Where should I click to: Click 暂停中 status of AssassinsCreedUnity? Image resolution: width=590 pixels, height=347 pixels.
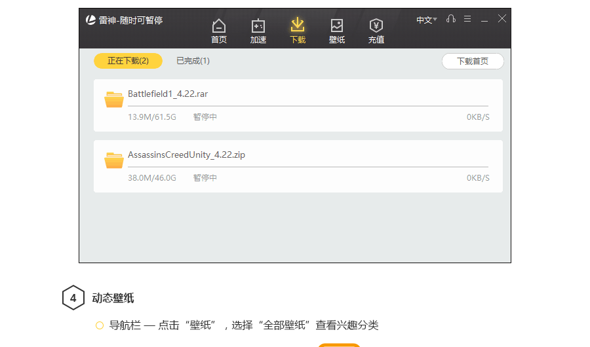(205, 178)
